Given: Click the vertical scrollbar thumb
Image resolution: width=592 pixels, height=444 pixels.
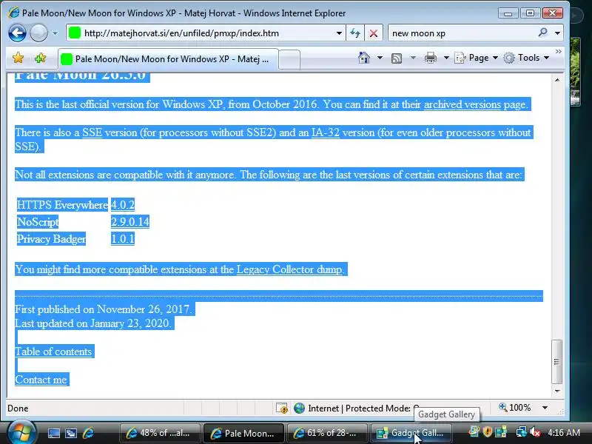Looking at the screenshot, I should pos(557,361).
